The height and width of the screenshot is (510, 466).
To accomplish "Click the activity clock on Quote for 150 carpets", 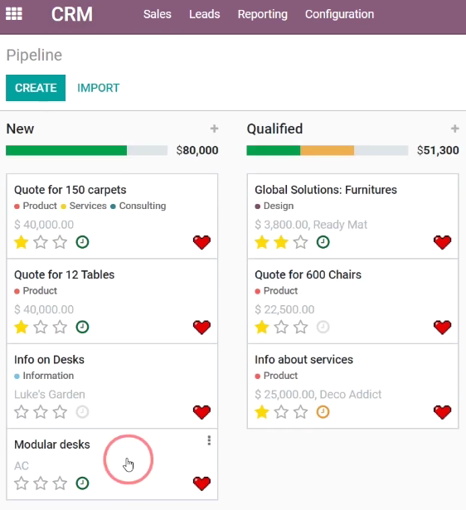I will (82, 242).
